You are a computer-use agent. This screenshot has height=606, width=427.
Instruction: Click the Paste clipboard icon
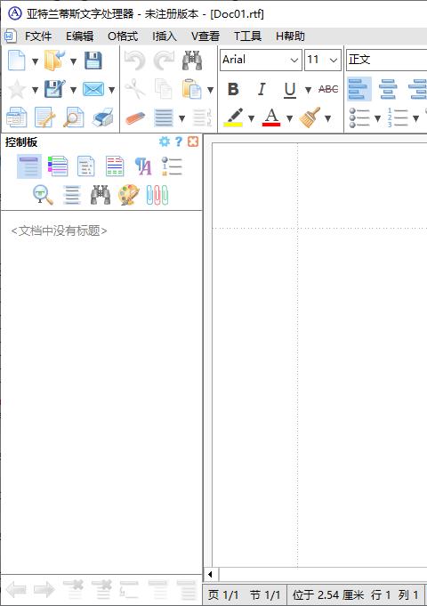(192, 89)
